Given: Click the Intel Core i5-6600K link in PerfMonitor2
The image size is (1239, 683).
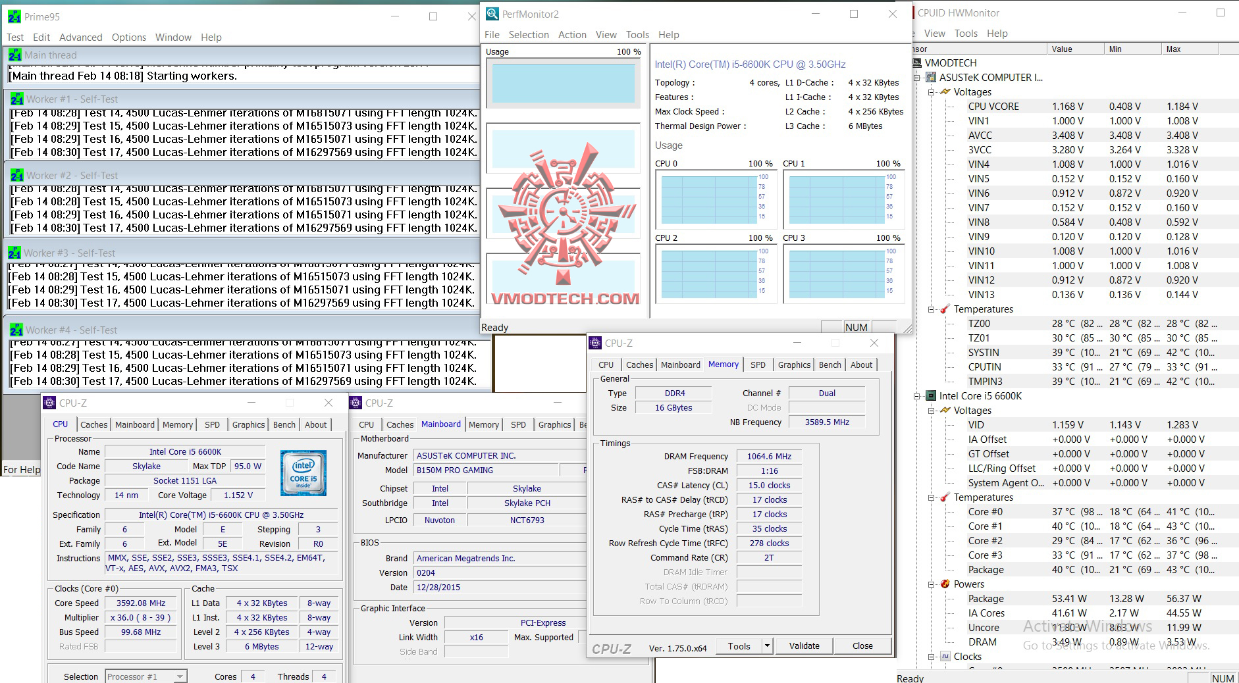Looking at the screenshot, I should [x=750, y=64].
